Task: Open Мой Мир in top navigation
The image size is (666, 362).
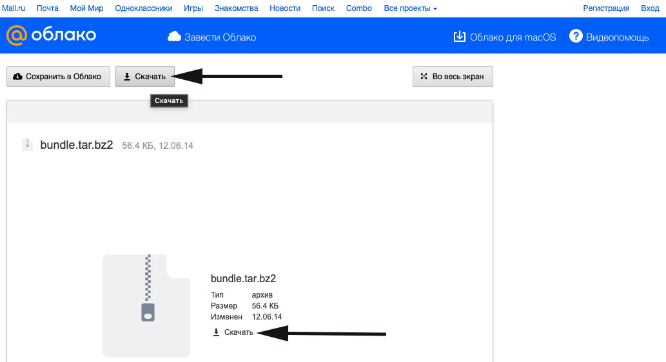Action: coord(86,8)
